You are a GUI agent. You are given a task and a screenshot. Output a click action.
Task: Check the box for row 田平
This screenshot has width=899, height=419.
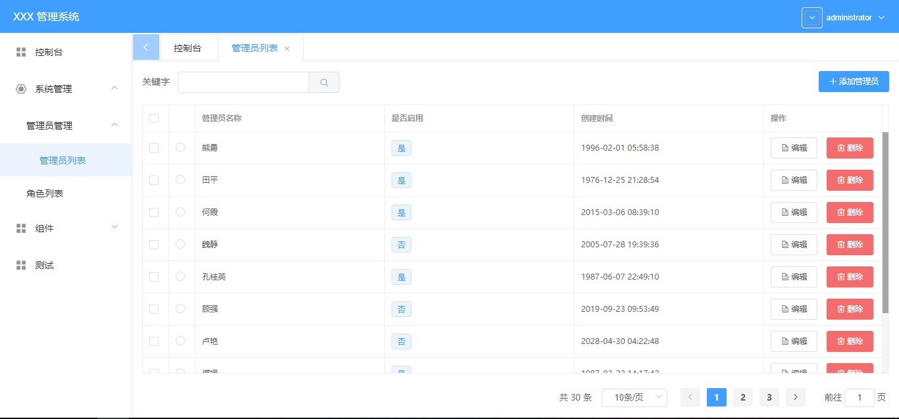[154, 180]
